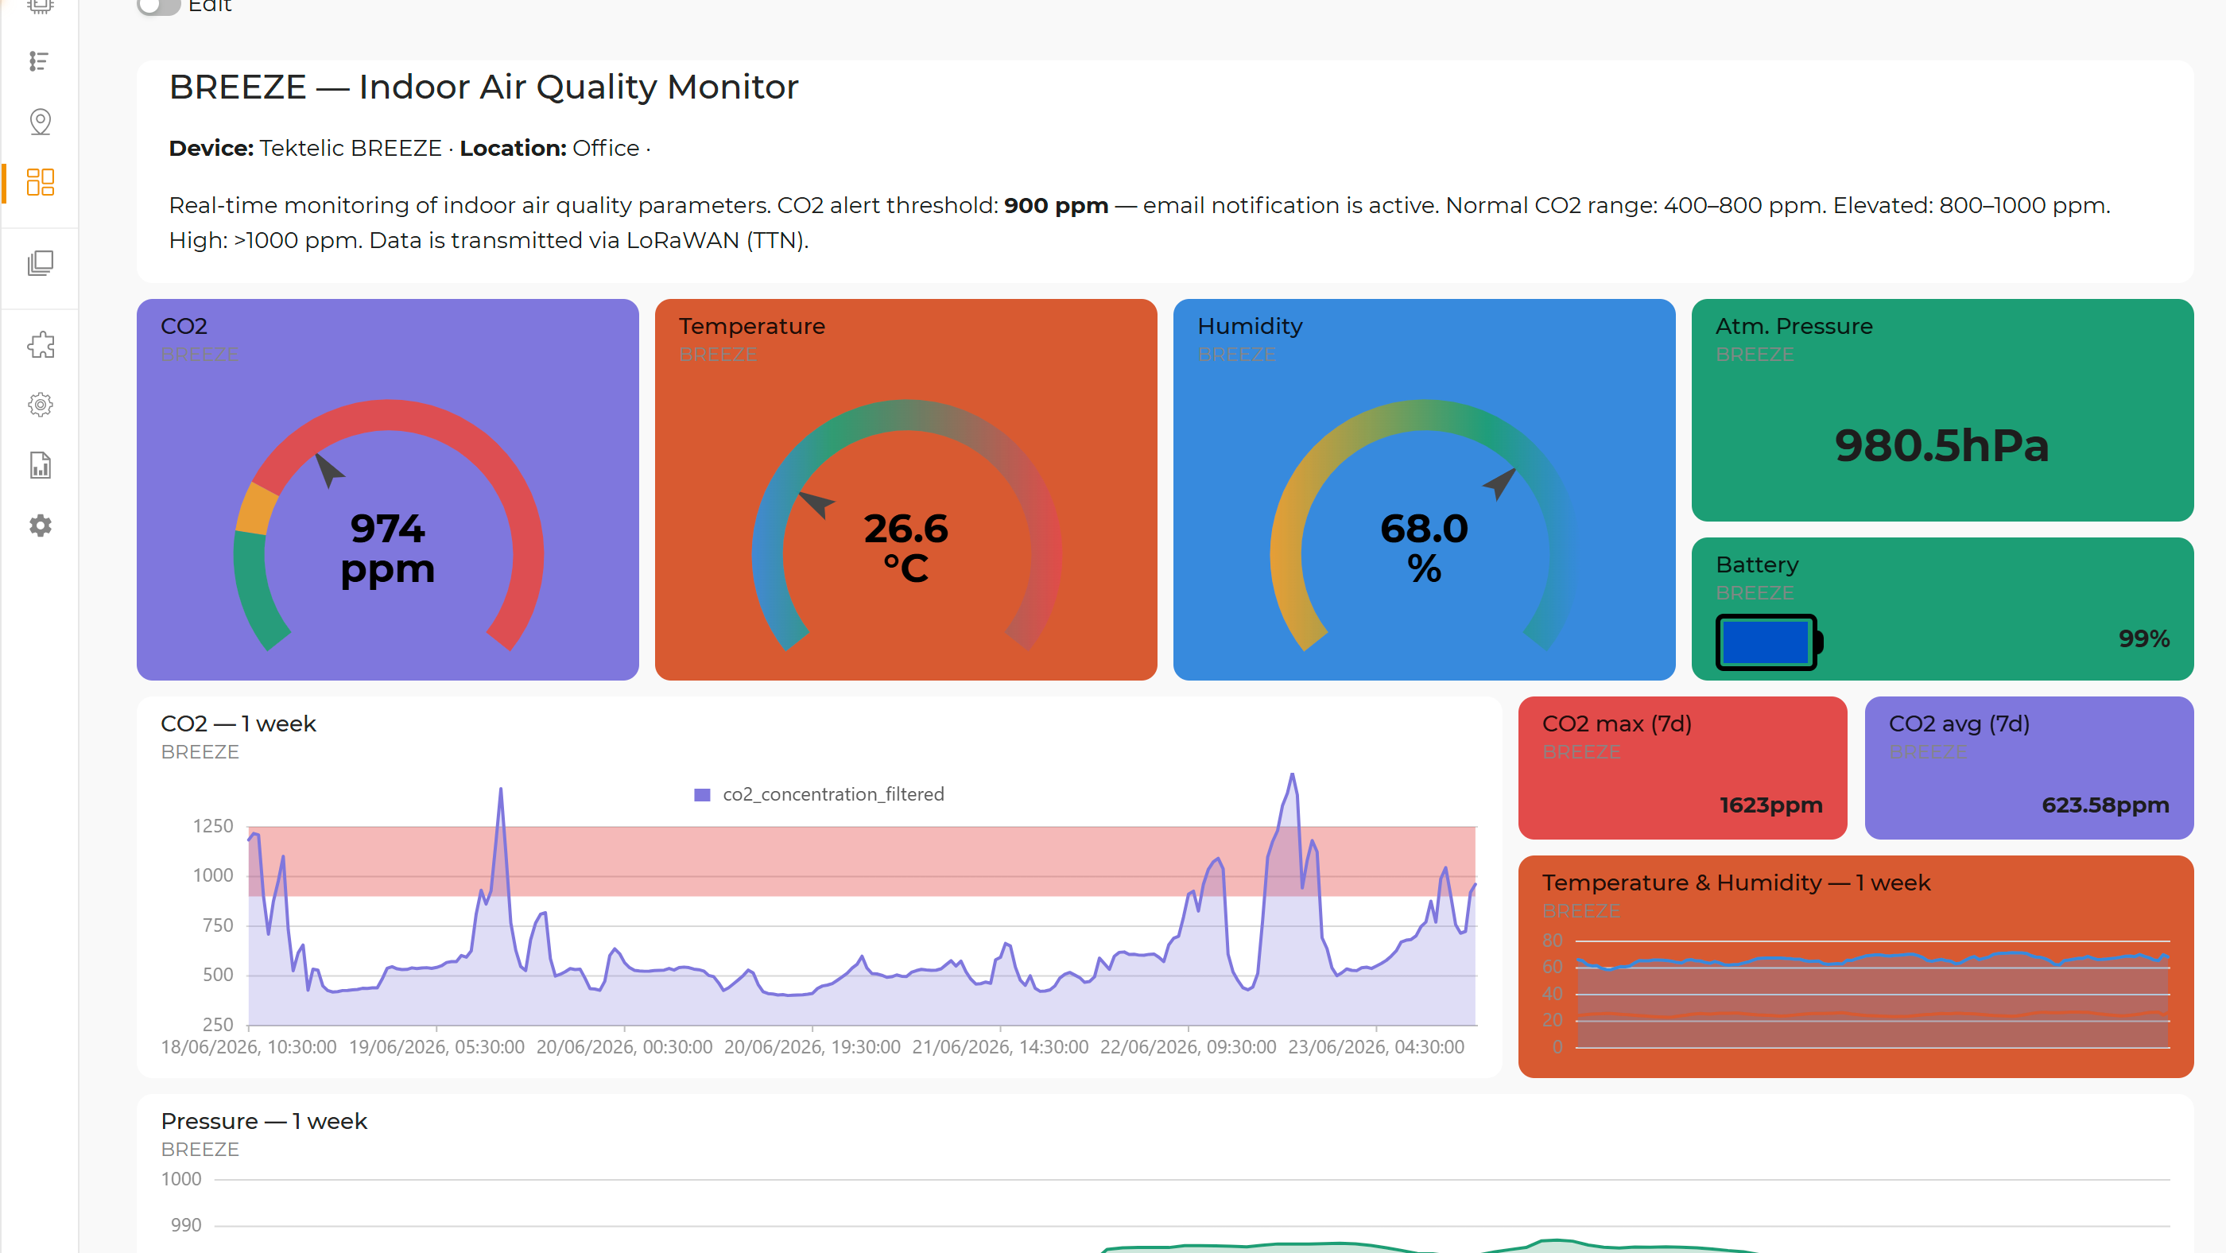Viewport: 2226px width, 1253px height.
Task: Click the 990 axis label in pressure chart
Action: [x=186, y=1224]
